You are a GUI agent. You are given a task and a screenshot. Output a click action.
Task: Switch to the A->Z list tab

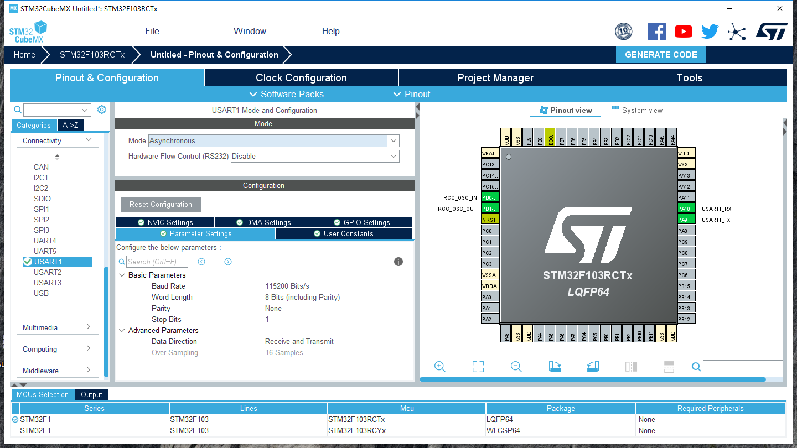70,126
